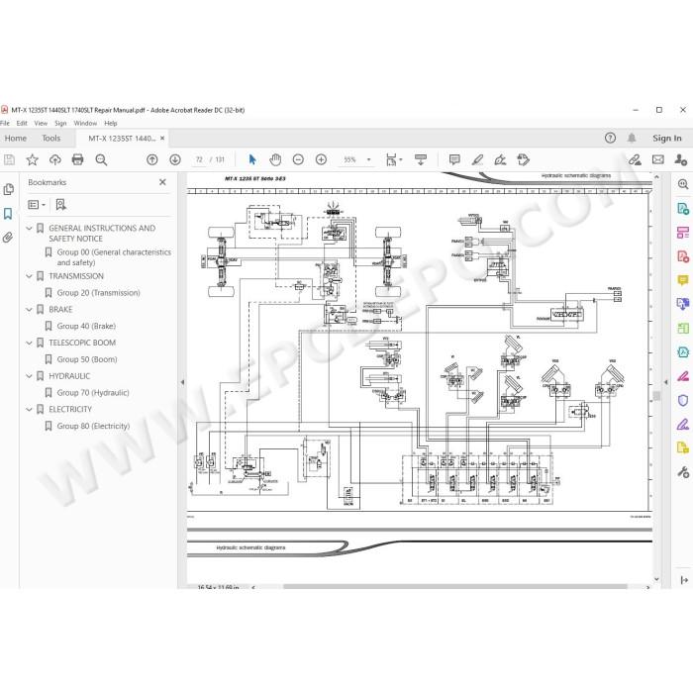Collapse the left navigation pane arrow

[182, 382]
